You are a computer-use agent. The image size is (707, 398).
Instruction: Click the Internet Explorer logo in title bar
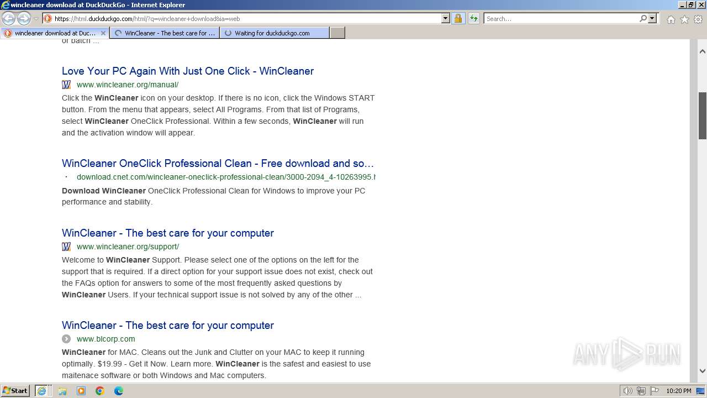[6, 5]
